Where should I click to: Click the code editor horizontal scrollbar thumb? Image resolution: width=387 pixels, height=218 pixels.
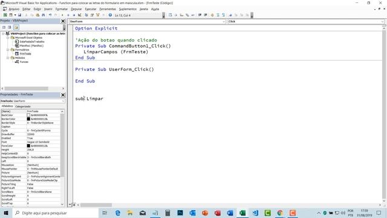96,205
